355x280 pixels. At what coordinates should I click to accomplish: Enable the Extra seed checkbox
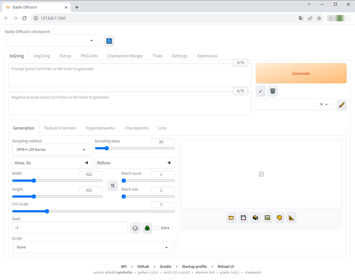point(156,228)
